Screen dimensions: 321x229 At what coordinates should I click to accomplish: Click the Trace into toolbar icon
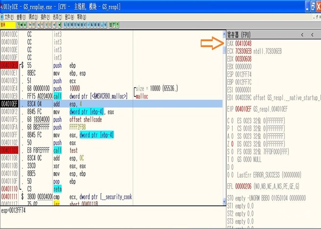pyautogui.click(x=47, y=25)
